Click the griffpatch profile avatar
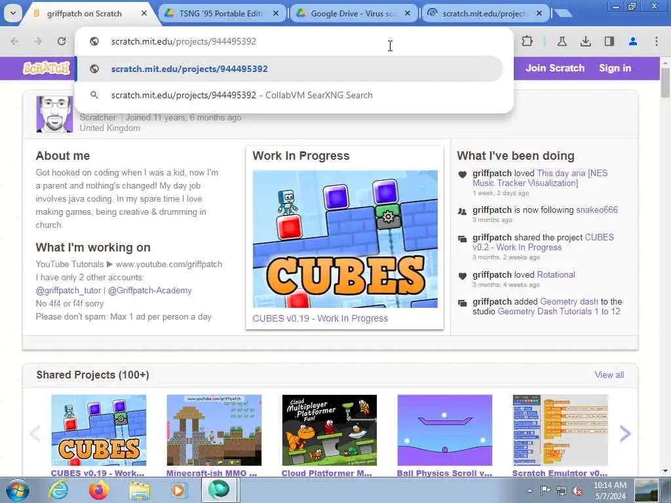 point(54,114)
